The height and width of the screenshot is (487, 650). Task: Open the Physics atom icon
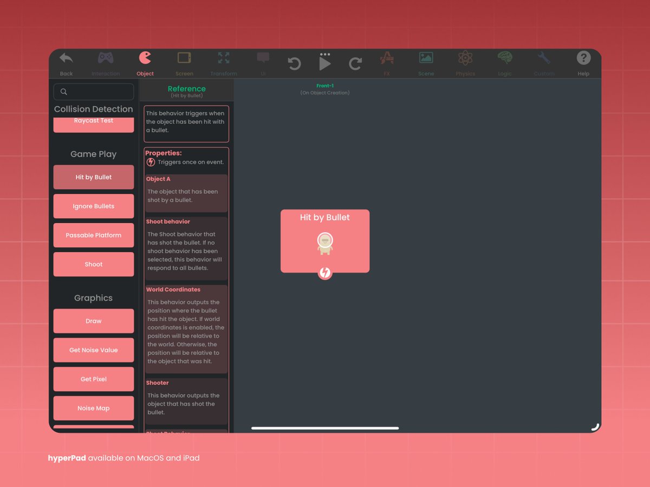pos(465,58)
